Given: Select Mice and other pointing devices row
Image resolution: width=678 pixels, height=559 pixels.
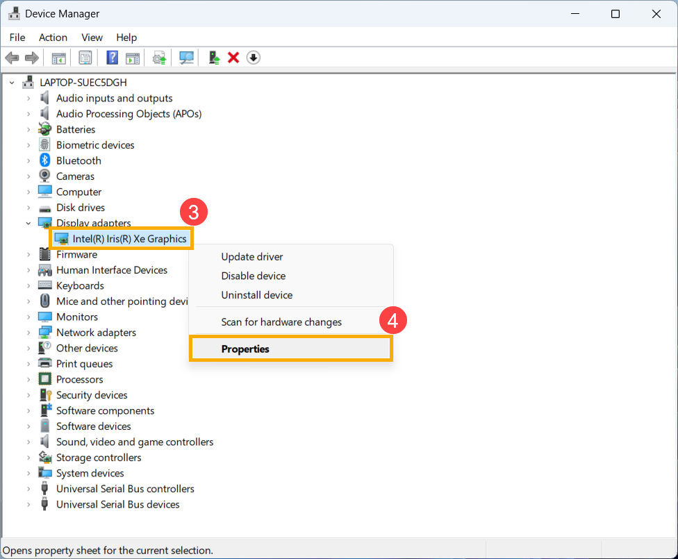Looking at the screenshot, I should [122, 301].
